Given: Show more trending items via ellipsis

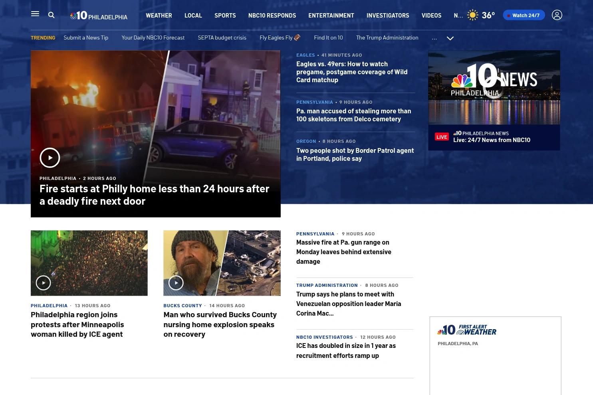Looking at the screenshot, I should click(434, 38).
